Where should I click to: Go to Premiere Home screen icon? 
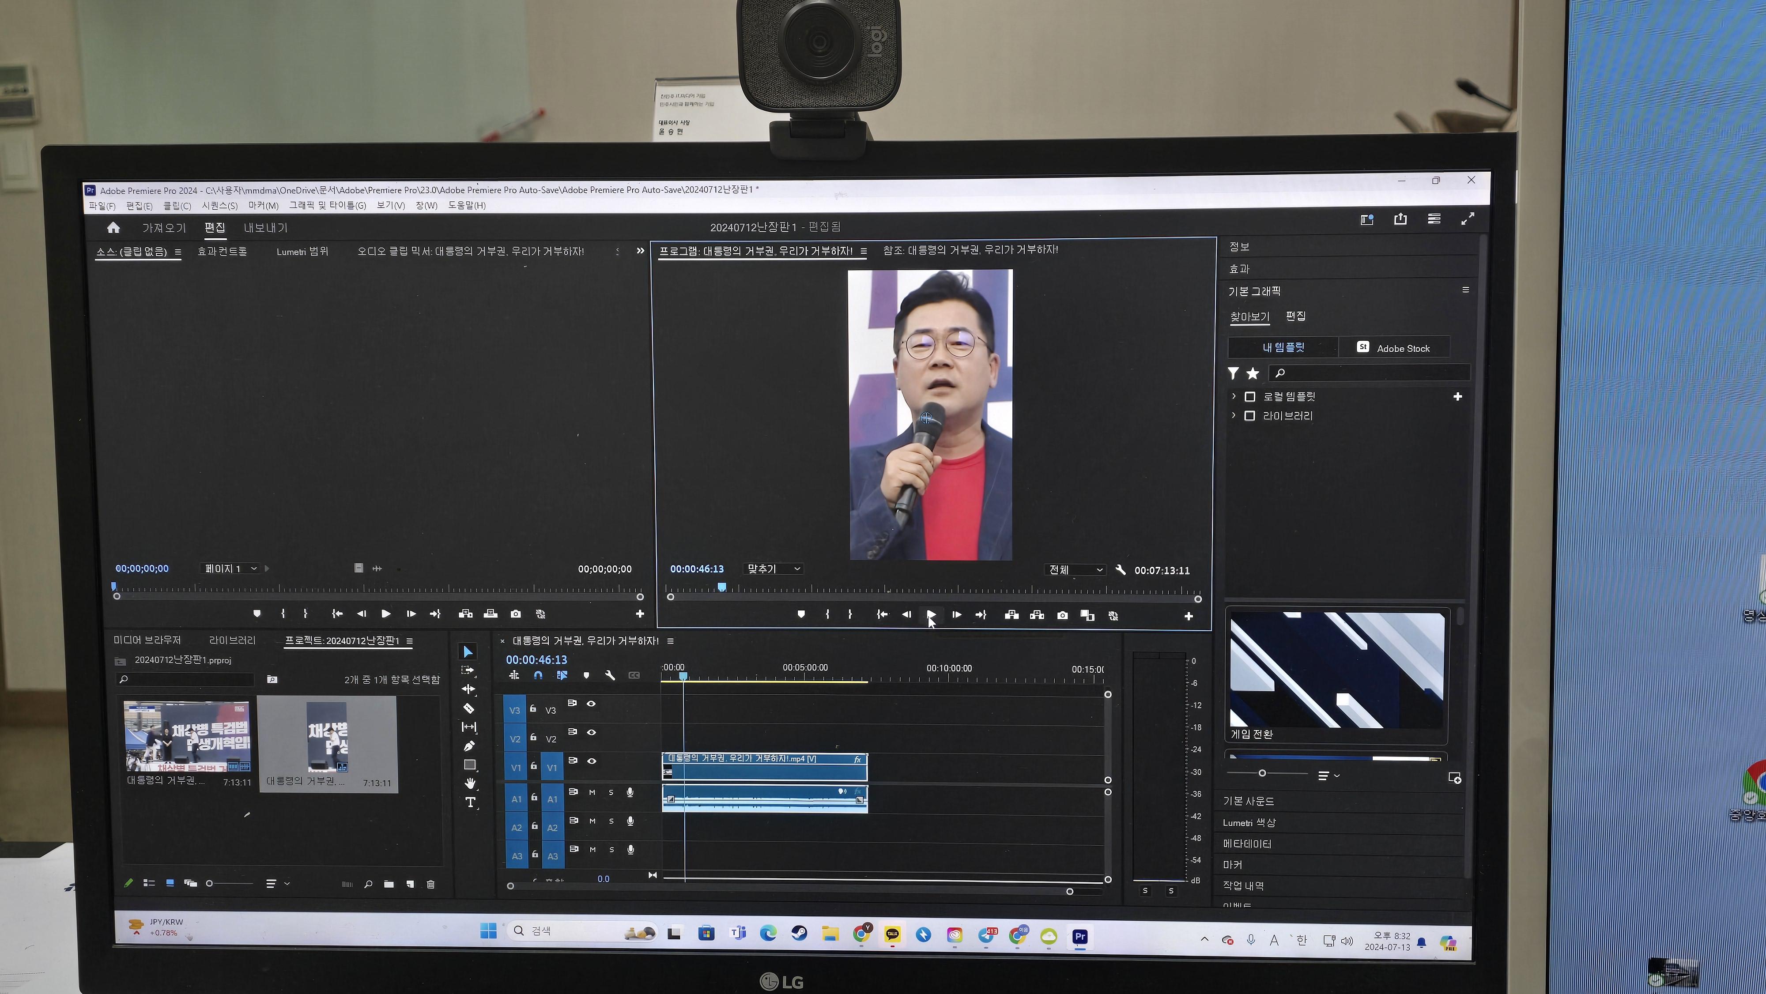pos(113,228)
